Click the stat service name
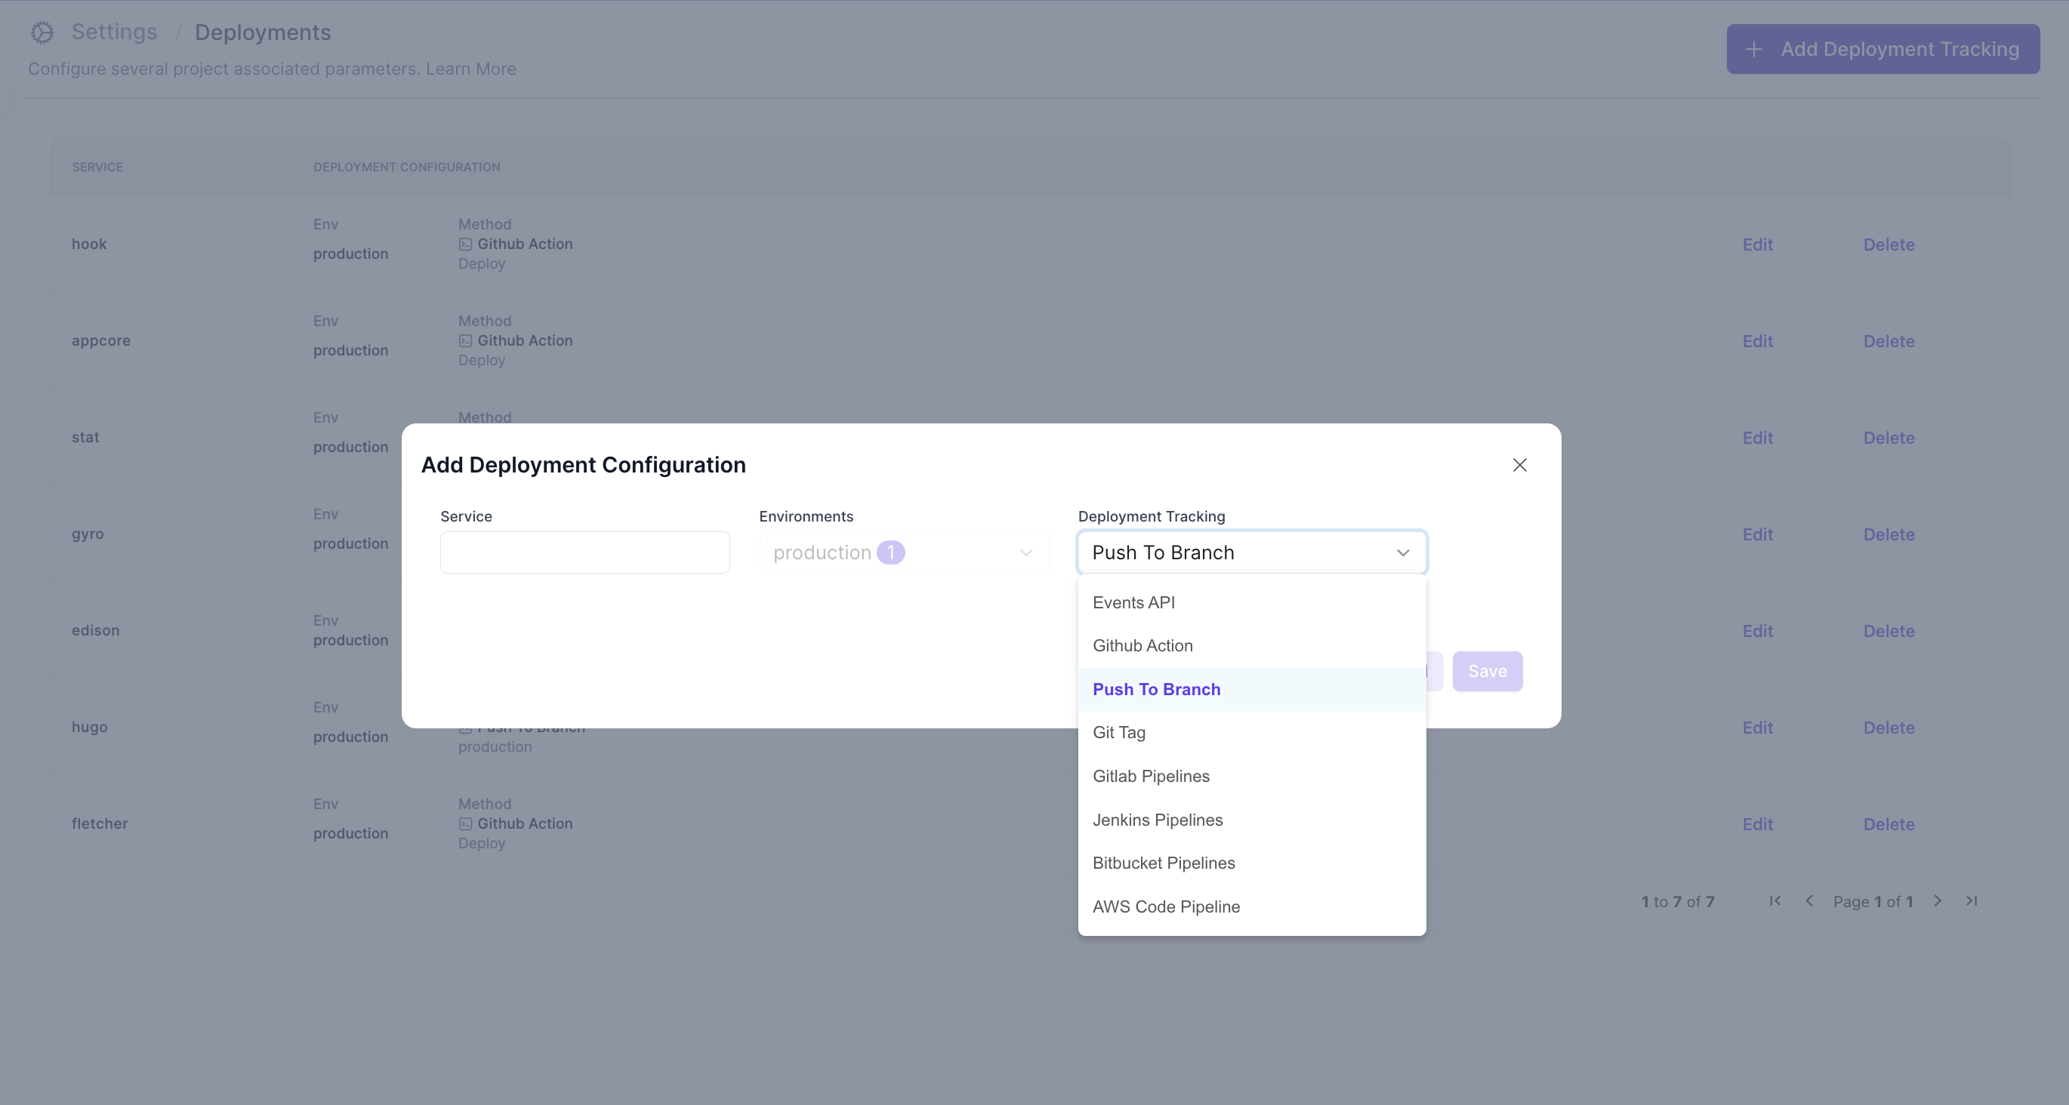 coord(86,438)
